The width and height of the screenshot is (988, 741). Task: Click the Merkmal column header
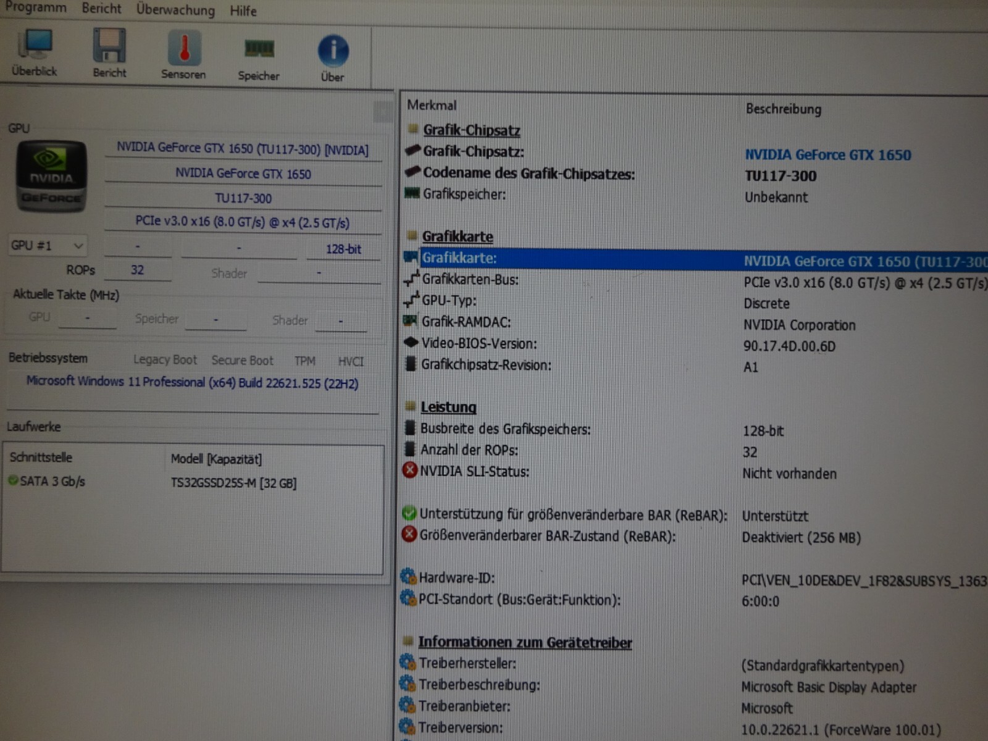[x=432, y=105]
